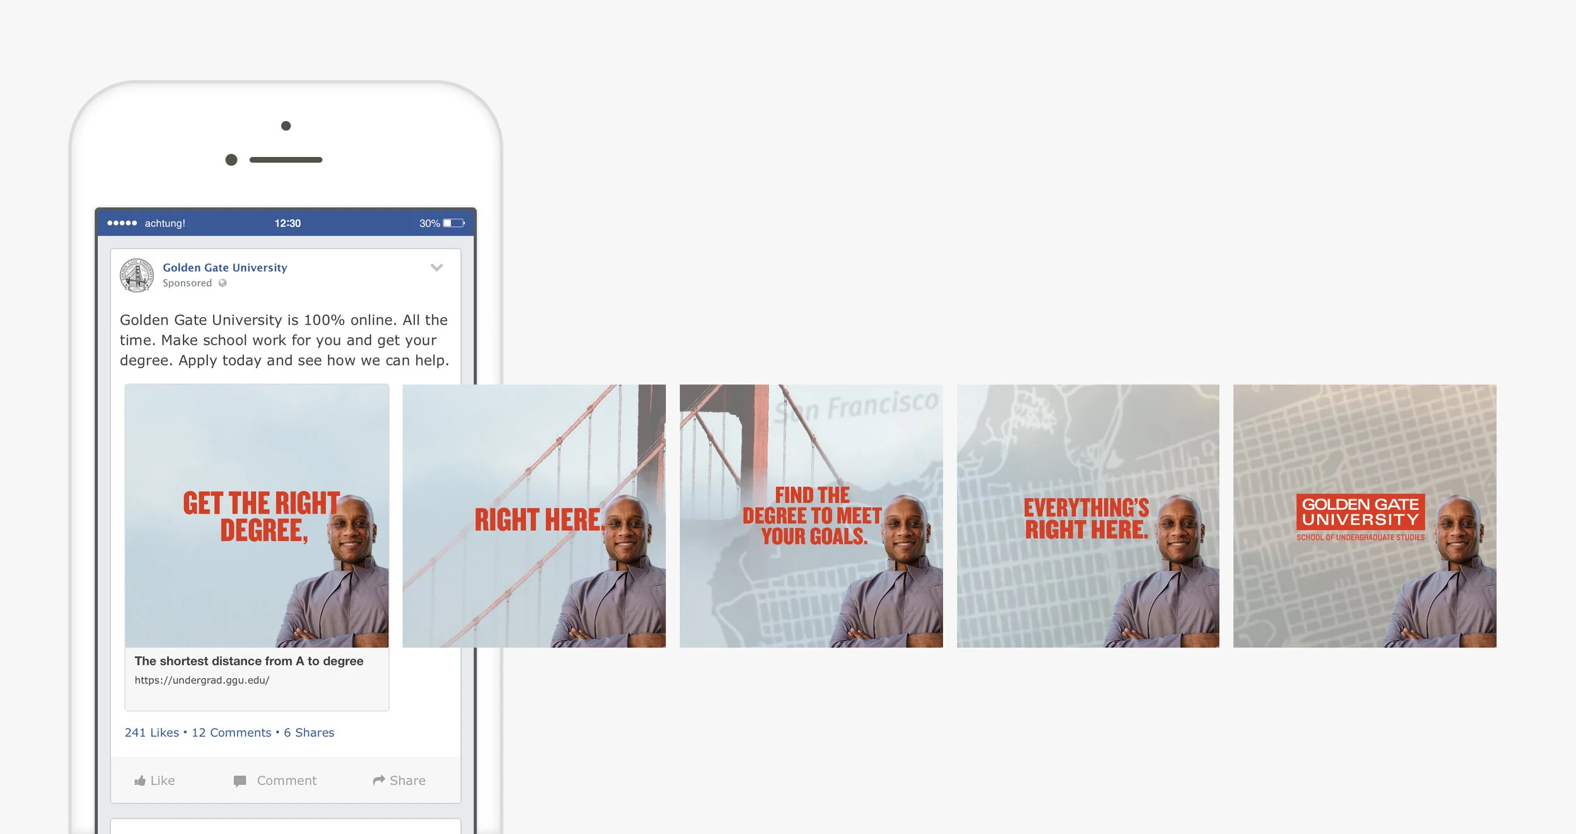1576x834 pixels.
Task: Select the 'Everything's right here' image card
Action: 1088,516
